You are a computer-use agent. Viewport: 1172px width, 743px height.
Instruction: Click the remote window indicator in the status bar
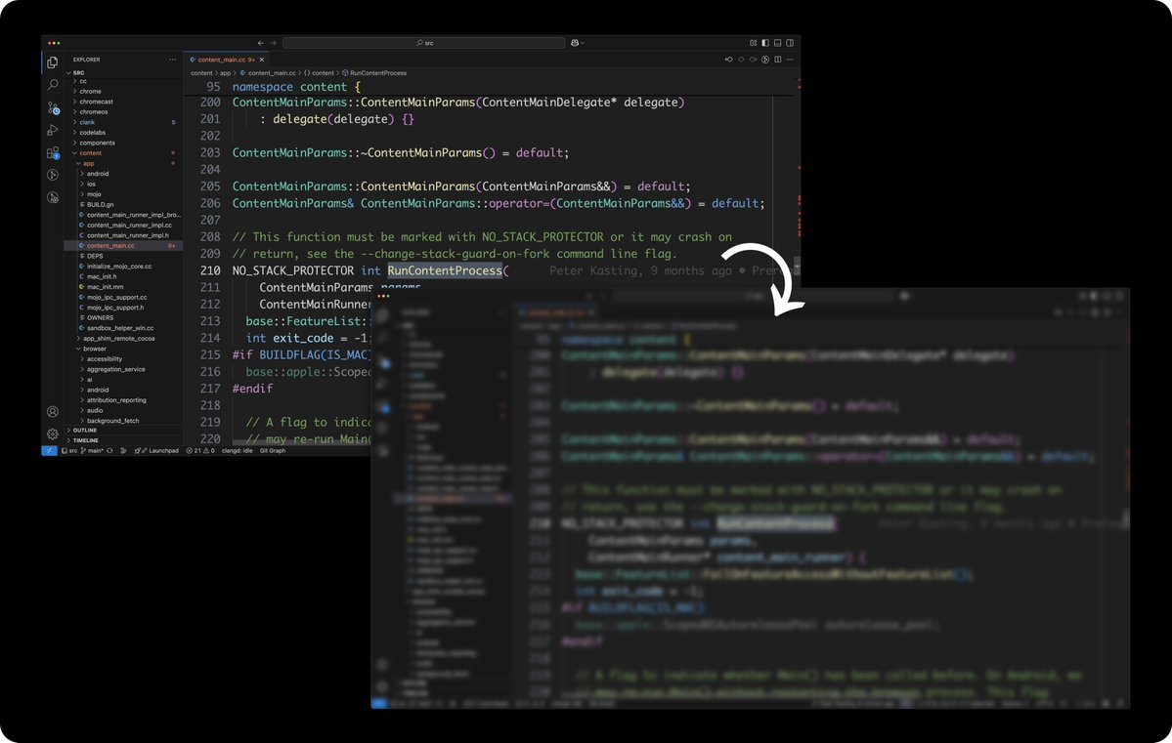pyautogui.click(x=49, y=450)
